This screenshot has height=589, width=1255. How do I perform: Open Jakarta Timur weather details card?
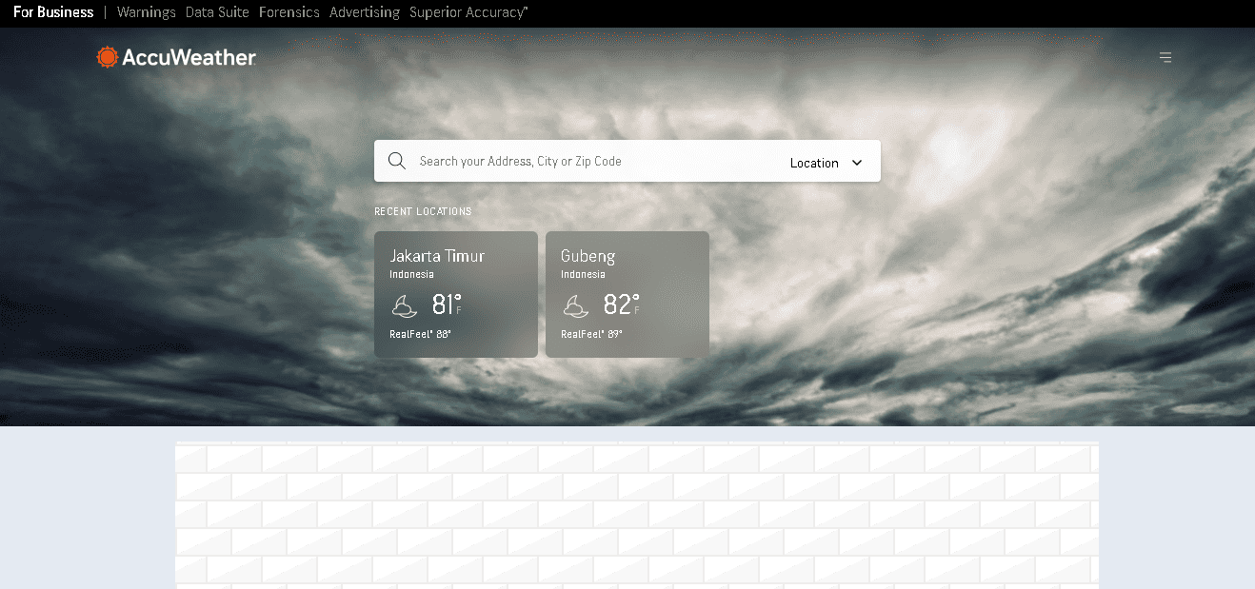[455, 293]
